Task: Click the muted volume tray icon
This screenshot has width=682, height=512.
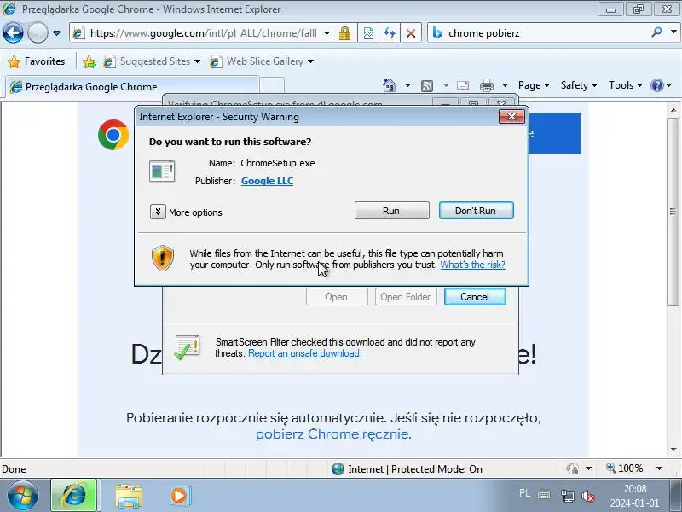Action: [x=588, y=496]
